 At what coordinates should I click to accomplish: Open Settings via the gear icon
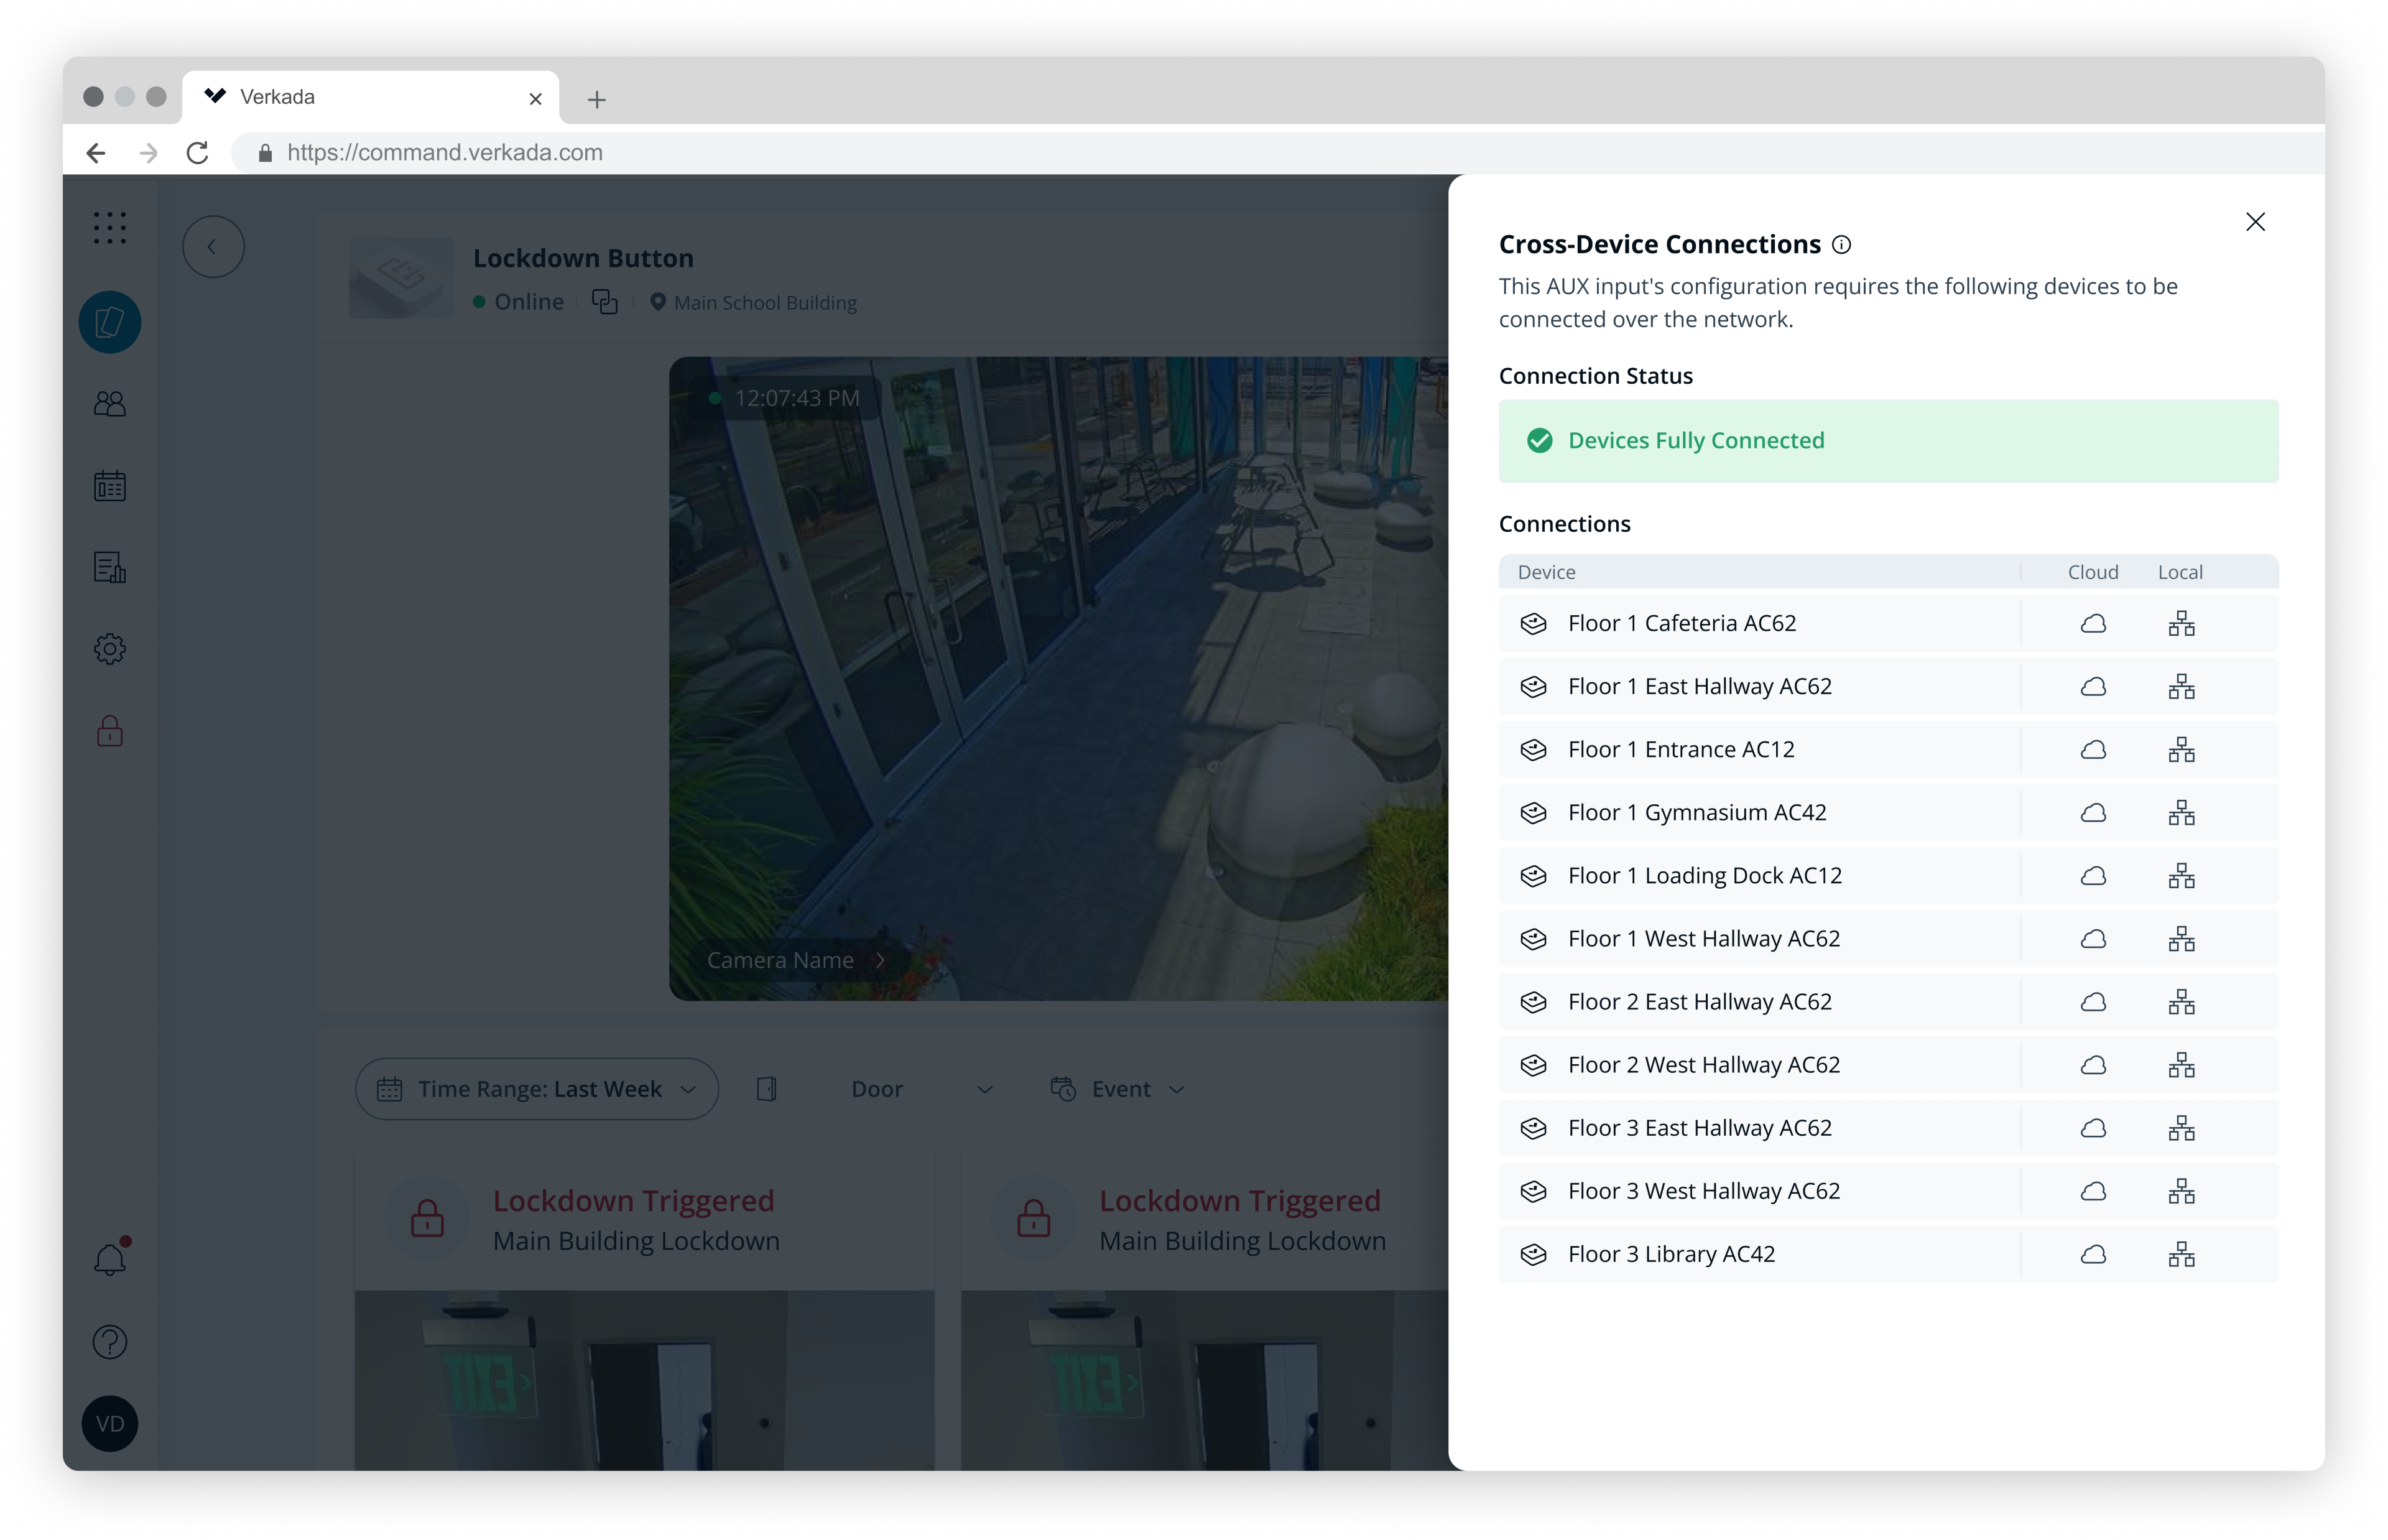[x=110, y=649]
